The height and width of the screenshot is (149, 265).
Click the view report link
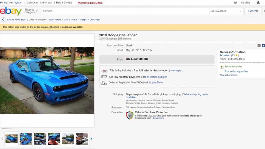[x=176, y=70]
